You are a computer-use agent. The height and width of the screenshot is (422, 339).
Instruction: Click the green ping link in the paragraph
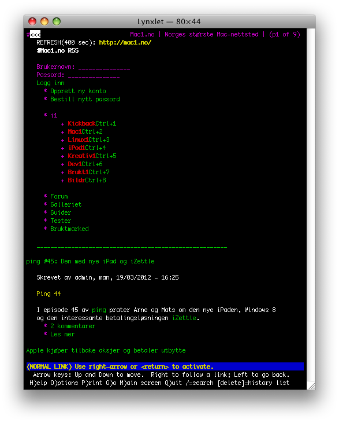coord(99,310)
